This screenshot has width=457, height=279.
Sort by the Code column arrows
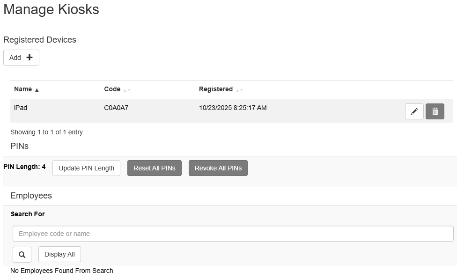[127, 90]
